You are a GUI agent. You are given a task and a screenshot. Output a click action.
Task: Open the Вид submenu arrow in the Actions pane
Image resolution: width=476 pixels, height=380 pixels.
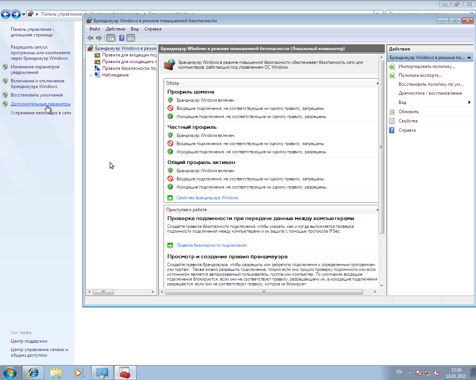click(x=469, y=102)
